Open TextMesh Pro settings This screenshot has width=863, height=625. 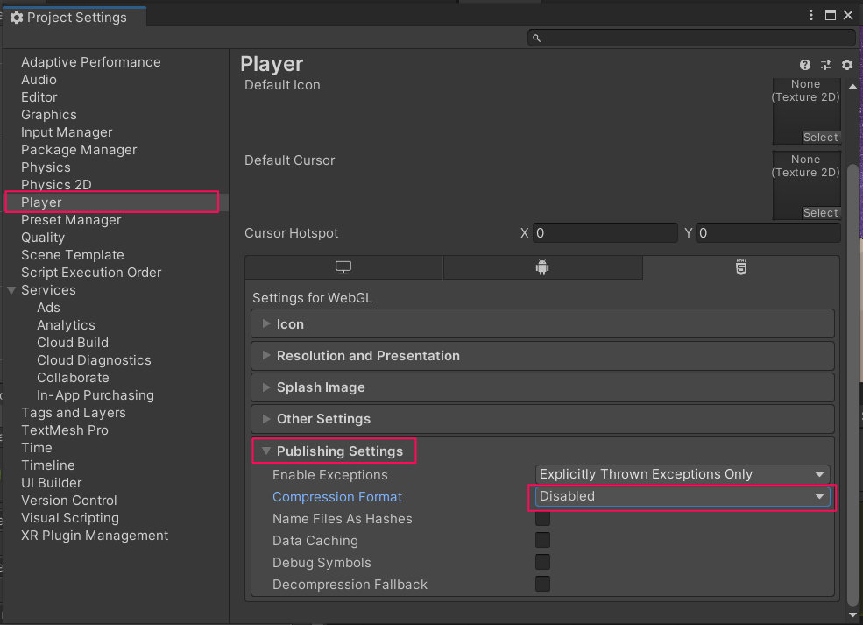pos(65,430)
